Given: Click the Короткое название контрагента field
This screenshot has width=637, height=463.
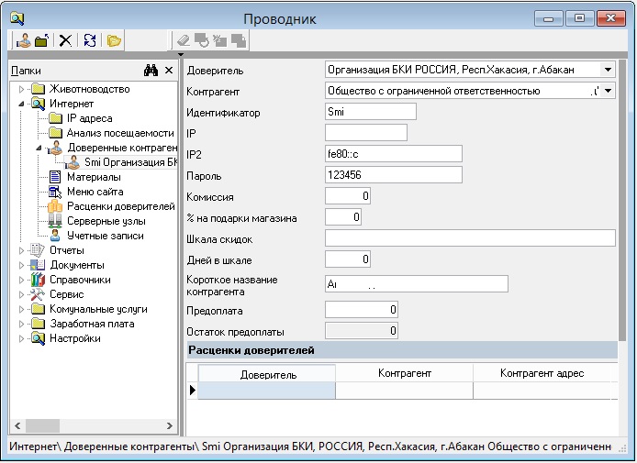Looking at the screenshot, I should (417, 284).
